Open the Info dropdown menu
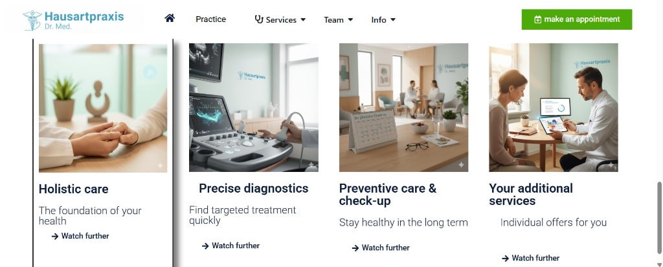The image size is (663, 267). tap(383, 19)
